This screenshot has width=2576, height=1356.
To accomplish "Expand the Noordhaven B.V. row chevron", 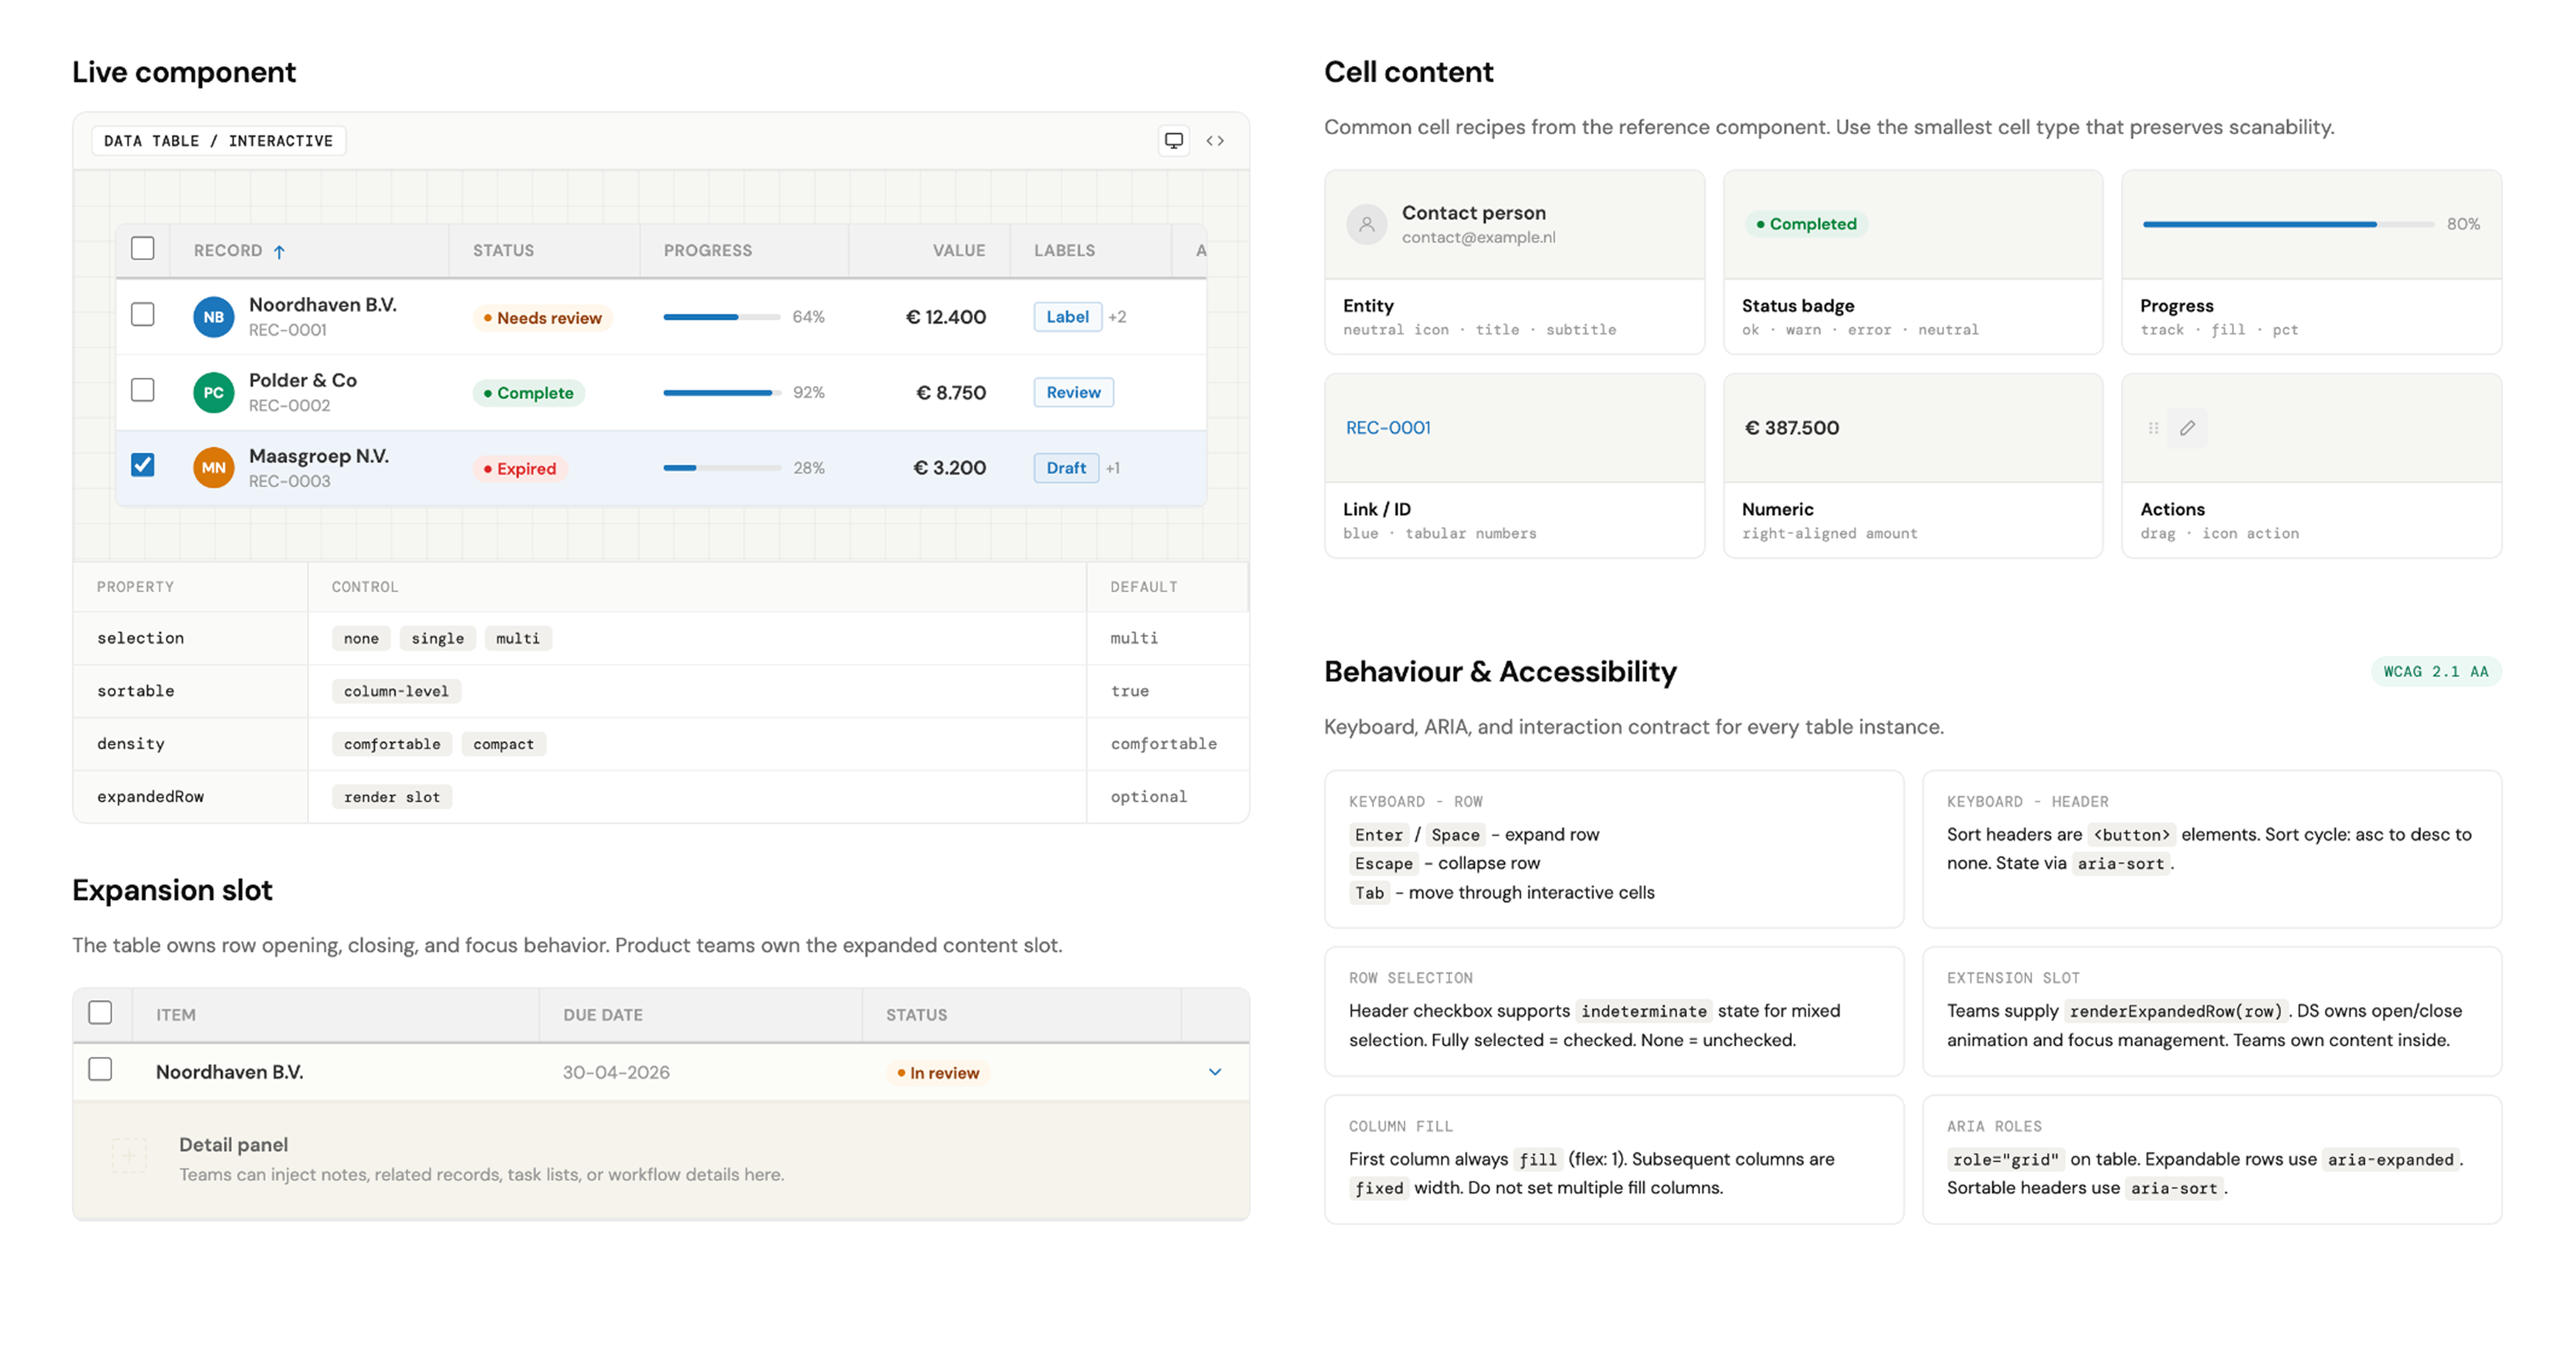I will click(x=1215, y=1072).
